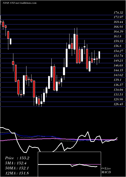The image size is (126, 177).
Task: Click the 131.51 price axis label
Action: [x=118, y=95]
